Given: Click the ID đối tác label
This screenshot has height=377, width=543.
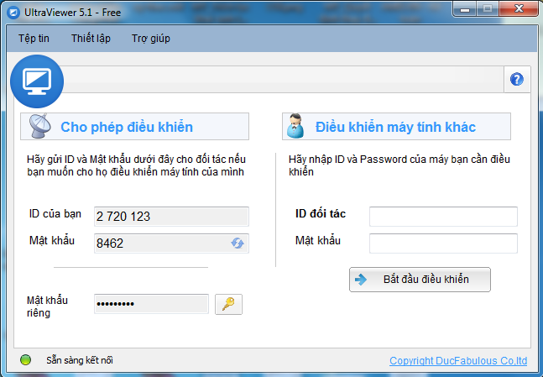Looking at the screenshot, I should click(321, 213).
